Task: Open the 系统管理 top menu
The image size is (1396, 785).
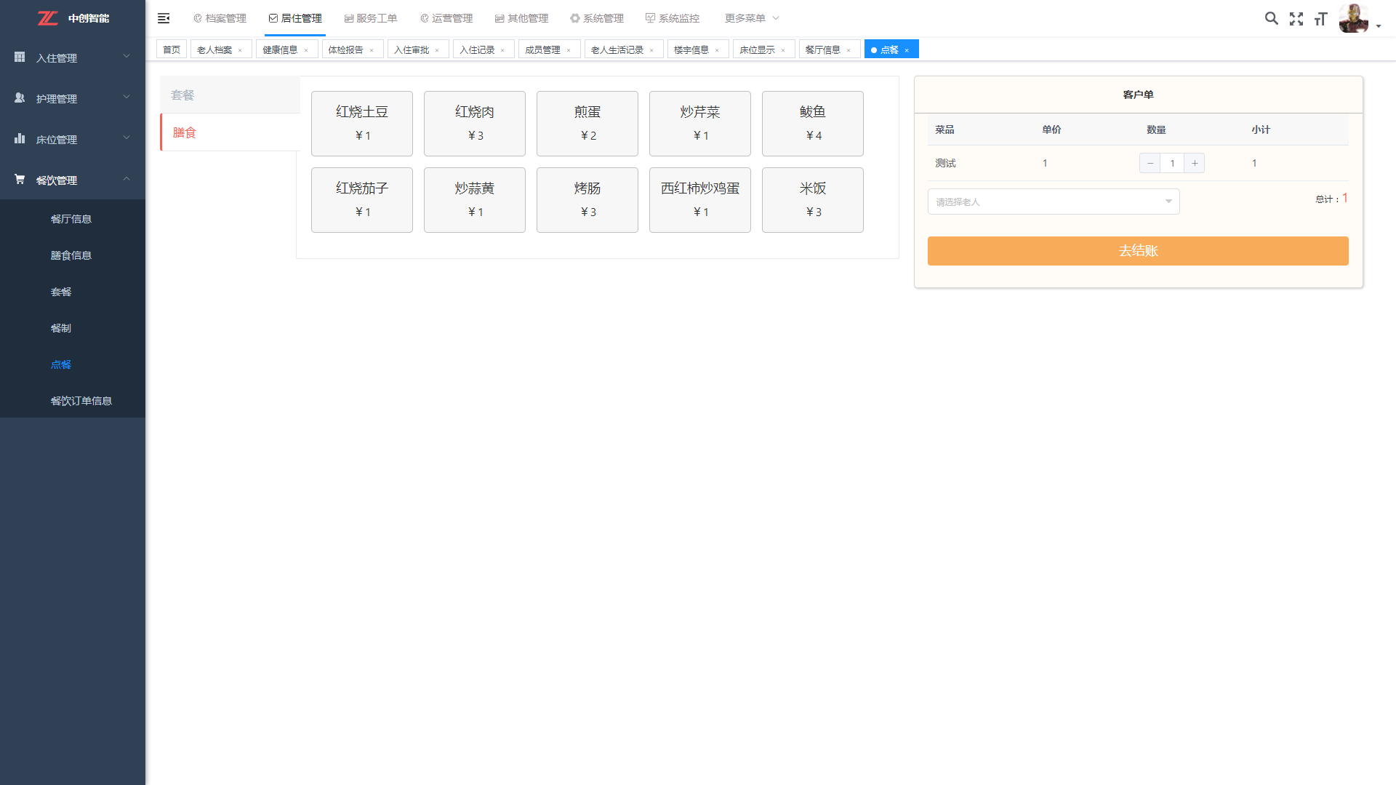Action: pos(597,18)
